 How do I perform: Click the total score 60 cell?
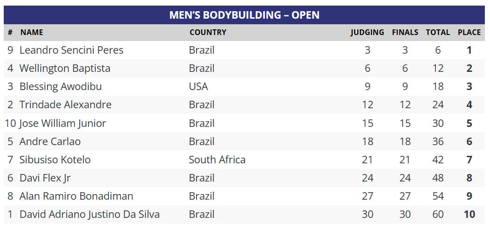point(438,215)
